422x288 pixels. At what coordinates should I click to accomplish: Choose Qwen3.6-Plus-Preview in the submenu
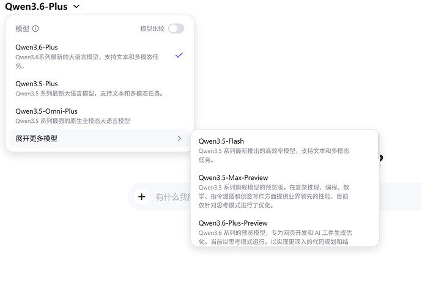pyautogui.click(x=233, y=223)
